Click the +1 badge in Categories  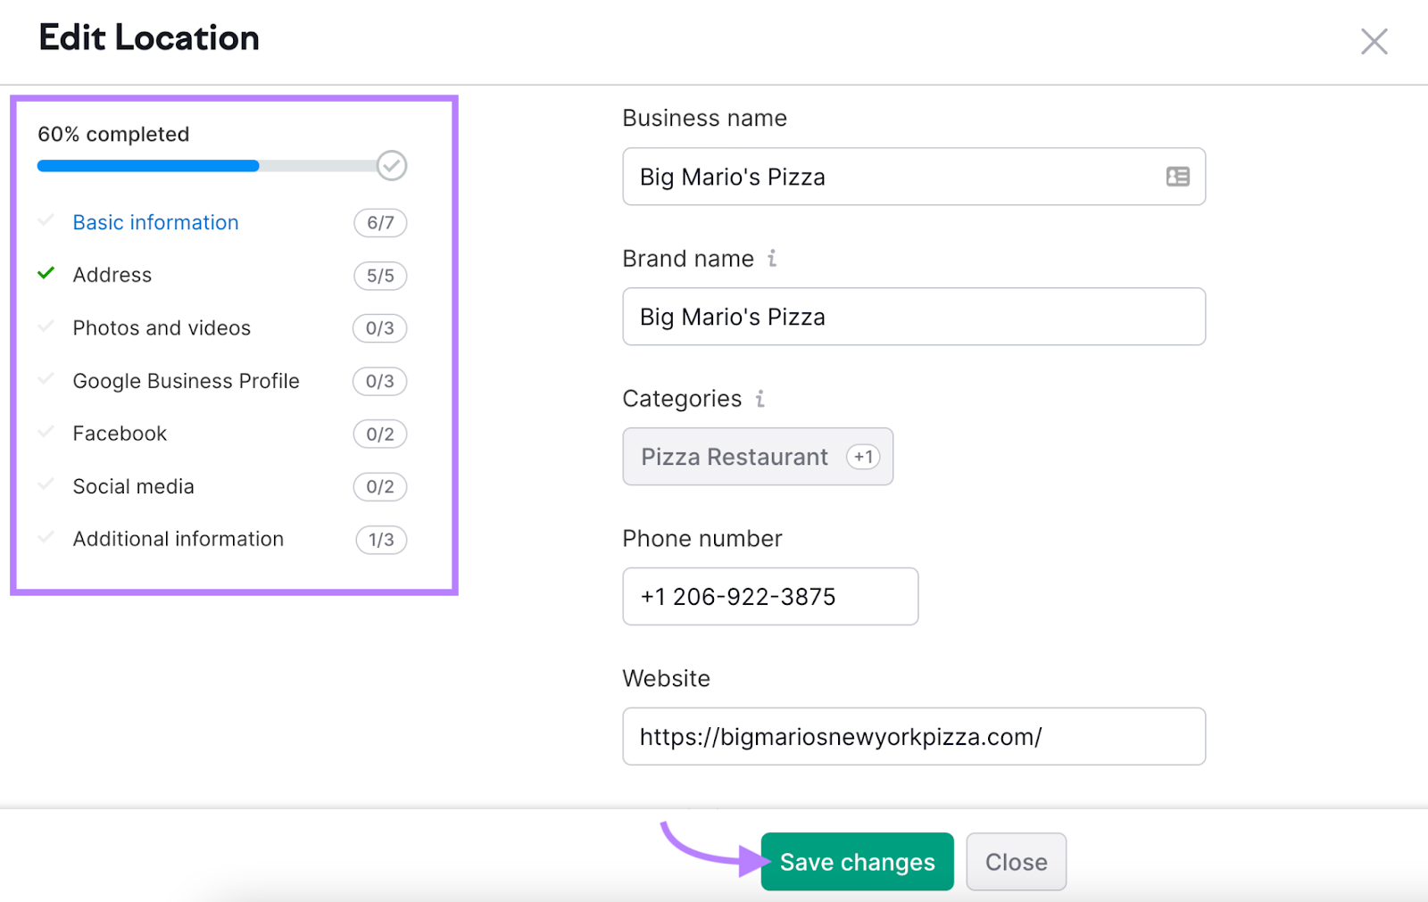click(x=863, y=457)
